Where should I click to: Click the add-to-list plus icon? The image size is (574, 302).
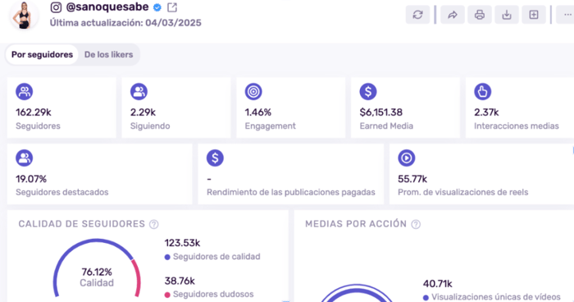[534, 15]
